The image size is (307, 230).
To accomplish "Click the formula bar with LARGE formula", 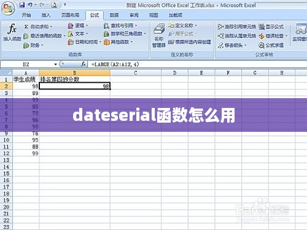I will pos(197,64).
